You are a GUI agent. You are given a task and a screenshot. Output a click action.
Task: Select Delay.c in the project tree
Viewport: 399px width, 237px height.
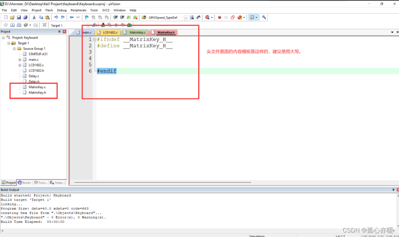pos(34,76)
